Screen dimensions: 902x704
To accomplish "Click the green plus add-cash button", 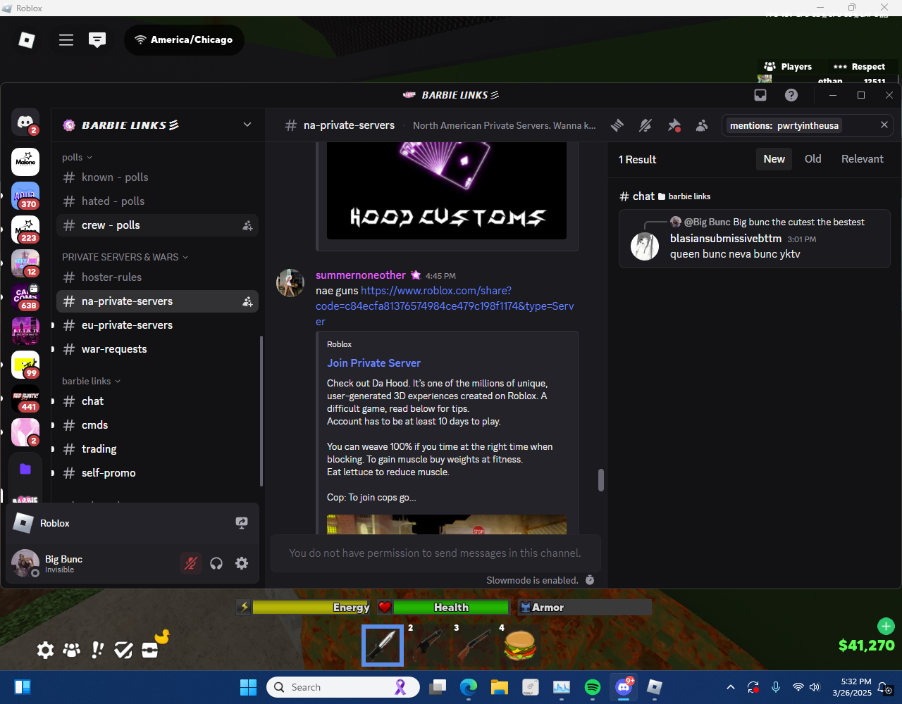I will pos(886,626).
